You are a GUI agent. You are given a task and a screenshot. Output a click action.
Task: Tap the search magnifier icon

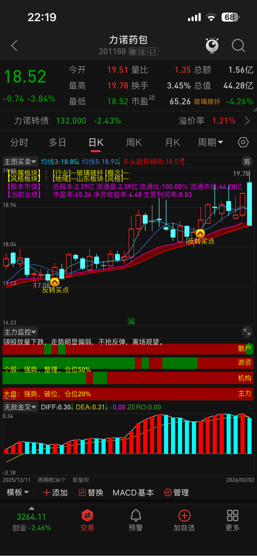click(x=239, y=45)
